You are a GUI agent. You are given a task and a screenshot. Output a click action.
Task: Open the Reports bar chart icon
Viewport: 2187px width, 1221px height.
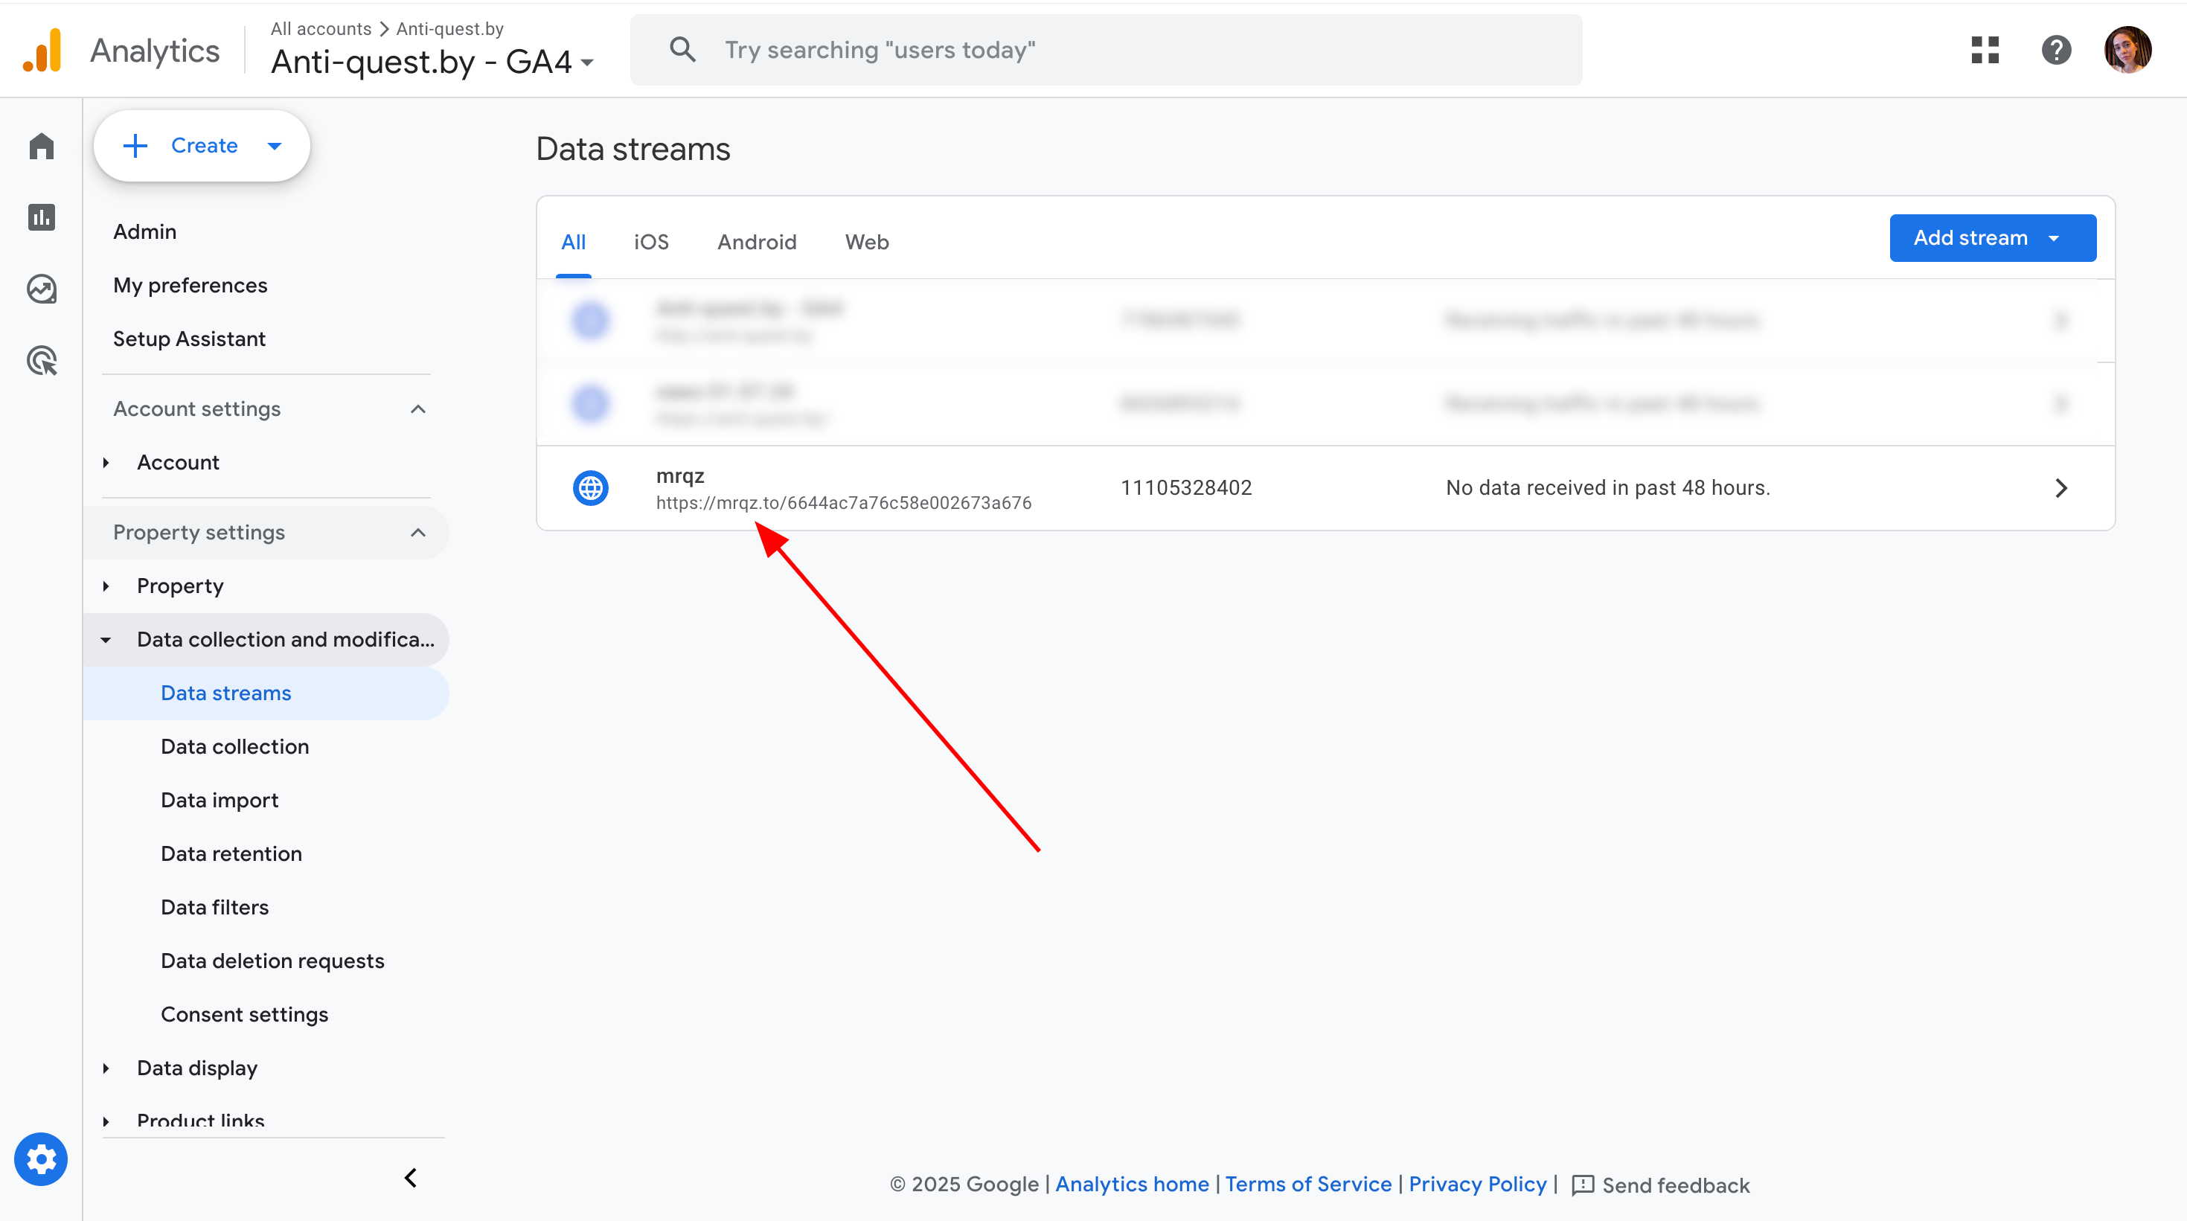tap(41, 217)
